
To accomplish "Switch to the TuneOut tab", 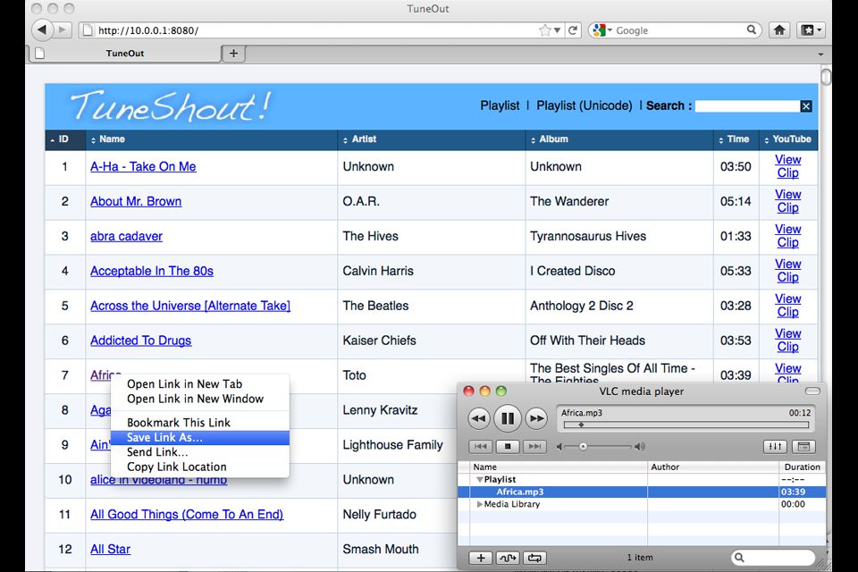I will (125, 53).
